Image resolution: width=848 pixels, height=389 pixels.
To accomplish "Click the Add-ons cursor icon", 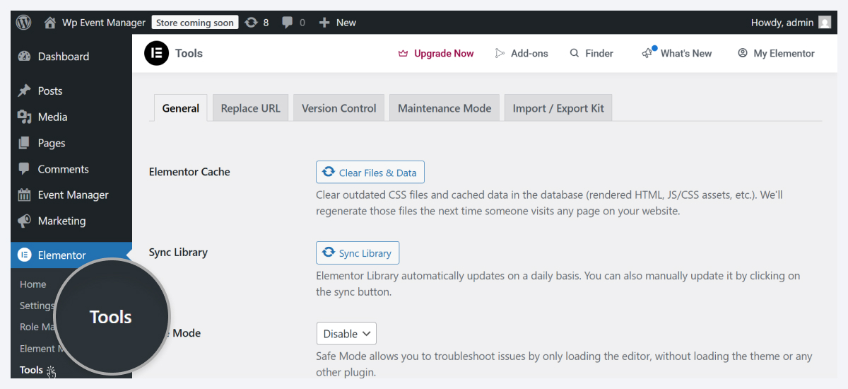I will [x=500, y=53].
